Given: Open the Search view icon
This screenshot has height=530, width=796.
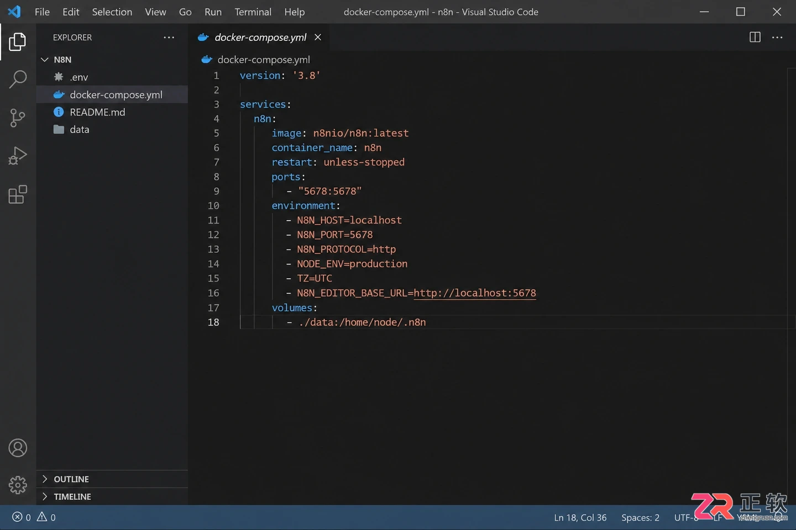Looking at the screenshot, I should pos(18,79).
